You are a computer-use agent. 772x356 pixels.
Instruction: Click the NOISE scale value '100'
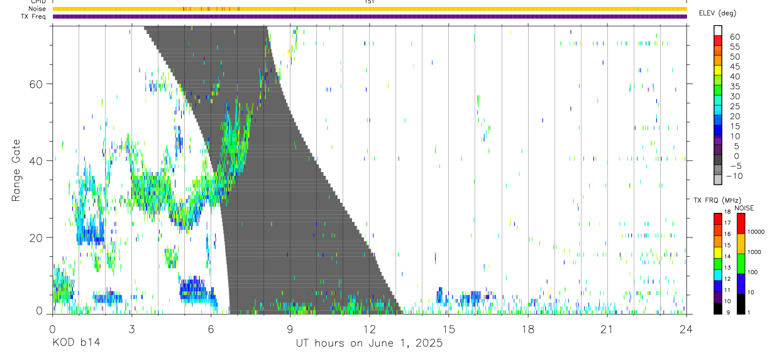pos(753,272)
